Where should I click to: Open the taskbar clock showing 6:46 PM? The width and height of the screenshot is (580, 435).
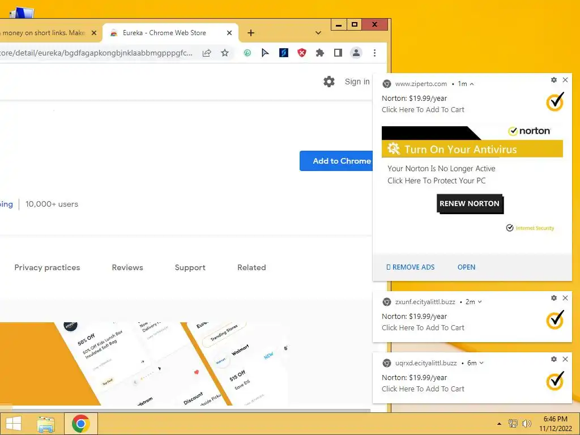click(x=555, y=424)
